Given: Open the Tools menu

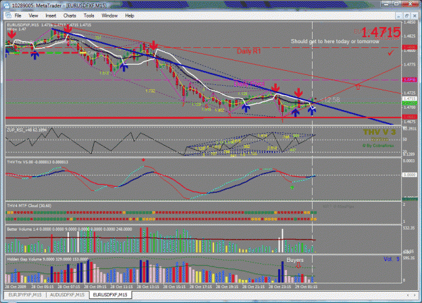Looking at the screenshot, I should 89,16.
